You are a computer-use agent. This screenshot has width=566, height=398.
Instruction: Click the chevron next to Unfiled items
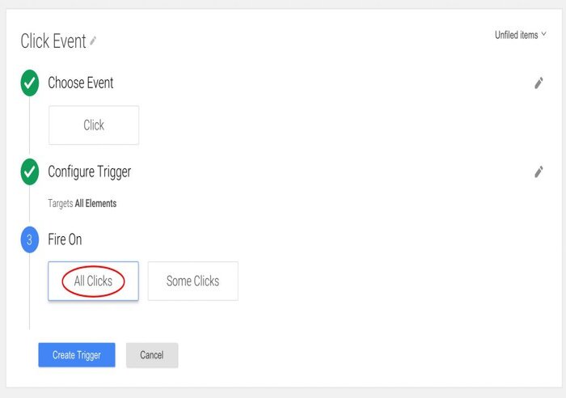point(543,34)
